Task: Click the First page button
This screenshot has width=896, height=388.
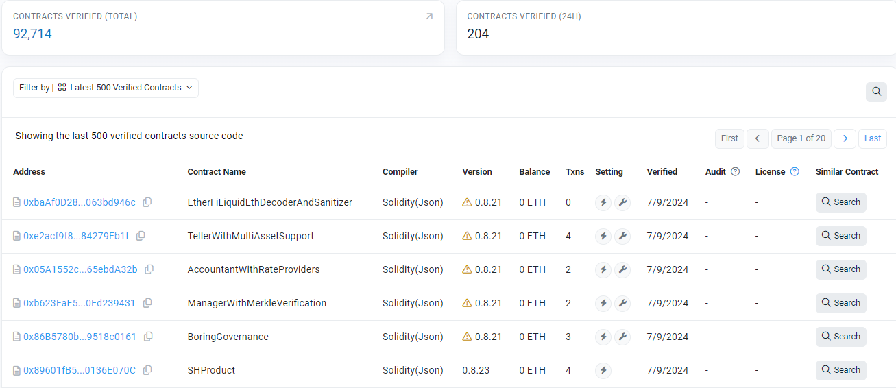Action: tap(729, 138)
